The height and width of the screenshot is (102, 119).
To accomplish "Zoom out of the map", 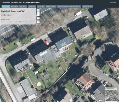I will tap(38, 15).
